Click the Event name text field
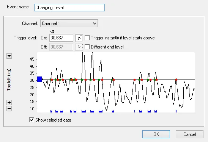 (69, 8)
